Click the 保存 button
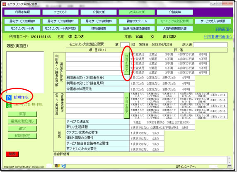Image resolution: width=237 pixels, height=172 pixels. coord(22,114)
